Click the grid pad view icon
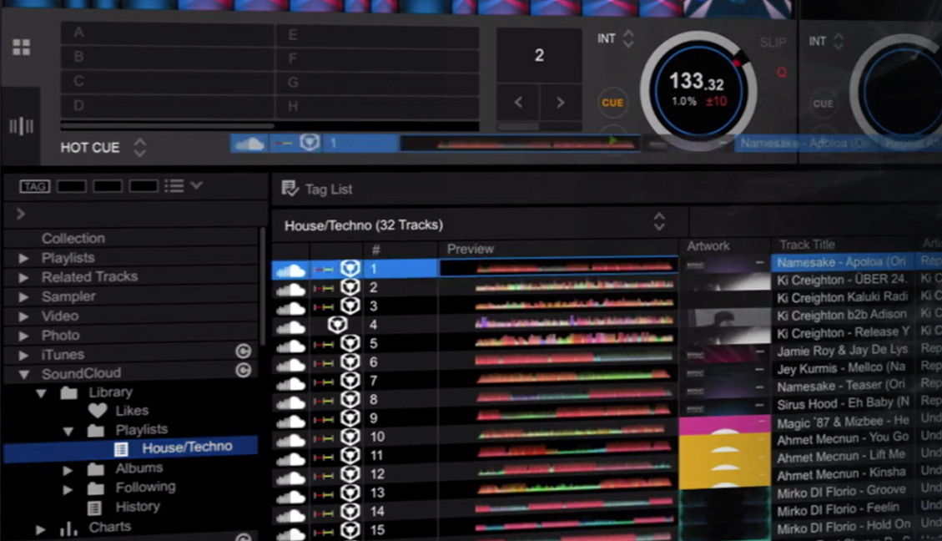Image resolution: width=942 pixels, height=541 pixels. [x=21, y=48]
